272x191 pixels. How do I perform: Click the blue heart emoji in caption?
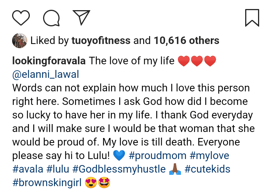(119, 155)
